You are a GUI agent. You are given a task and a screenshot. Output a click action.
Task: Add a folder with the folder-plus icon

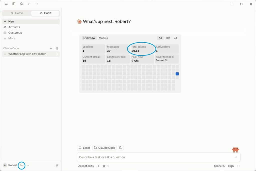tap(121, 148)
